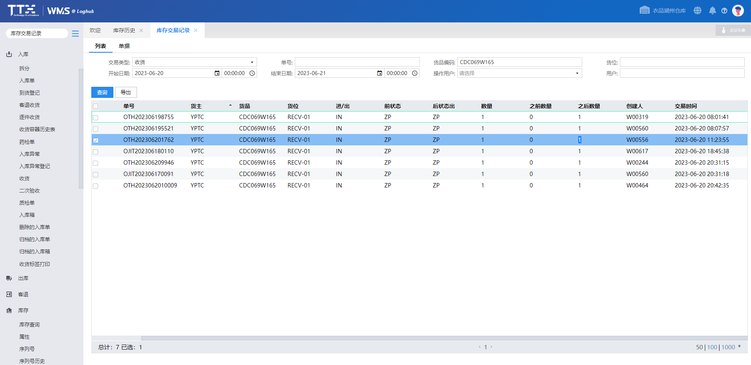Click the 导出 button
Screen dimensions: 751x365
pyautogui.click(x=126, y=92)
